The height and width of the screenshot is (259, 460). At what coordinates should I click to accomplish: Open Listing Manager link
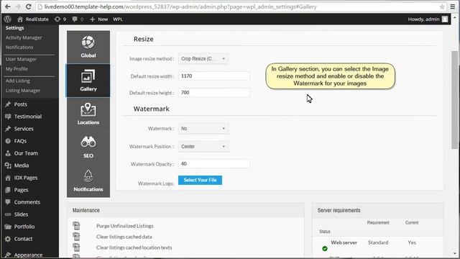[x=23, y=91]
